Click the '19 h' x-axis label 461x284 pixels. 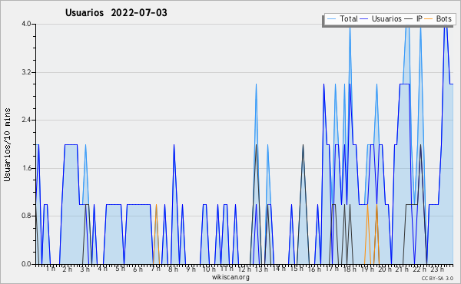click(x=367, y=269)
